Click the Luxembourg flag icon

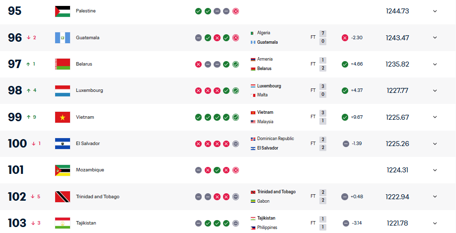coord(62,90)
